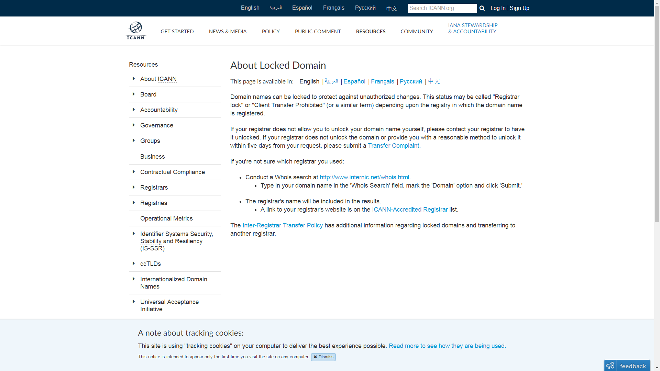Open the Operational Metrics sidebar item
Screen dimensions: 660x371
166,218
